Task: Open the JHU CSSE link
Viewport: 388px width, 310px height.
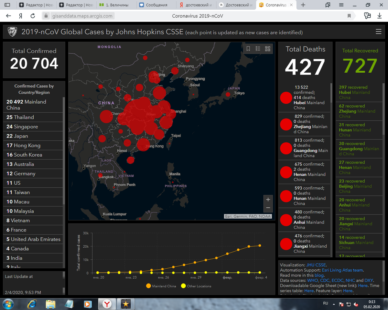Action: (316, 265)
